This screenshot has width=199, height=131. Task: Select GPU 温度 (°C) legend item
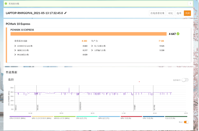click(109, 118)
